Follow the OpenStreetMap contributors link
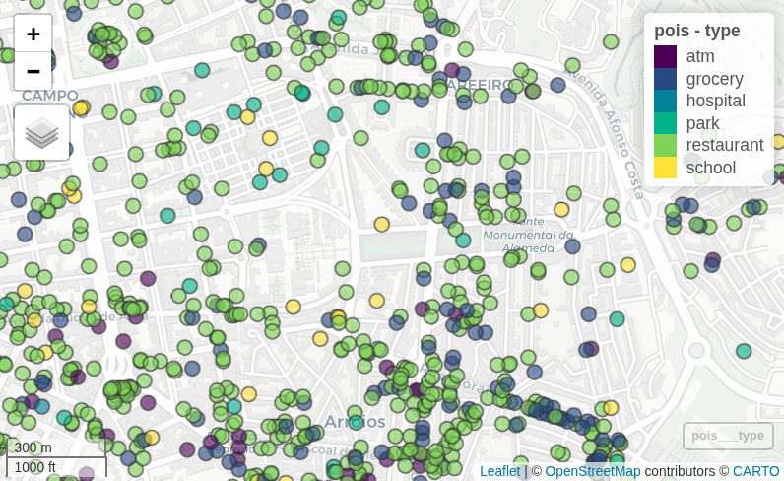Image resolution: width=784 pixels, height=481 pixels. point(592,471)
